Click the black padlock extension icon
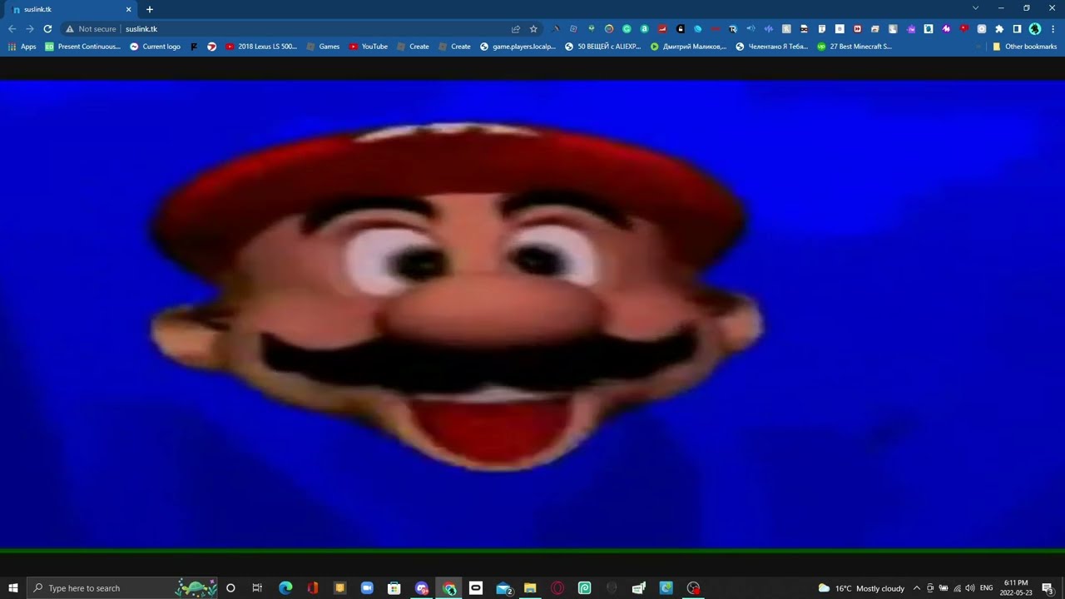 (x=680, y=28)
